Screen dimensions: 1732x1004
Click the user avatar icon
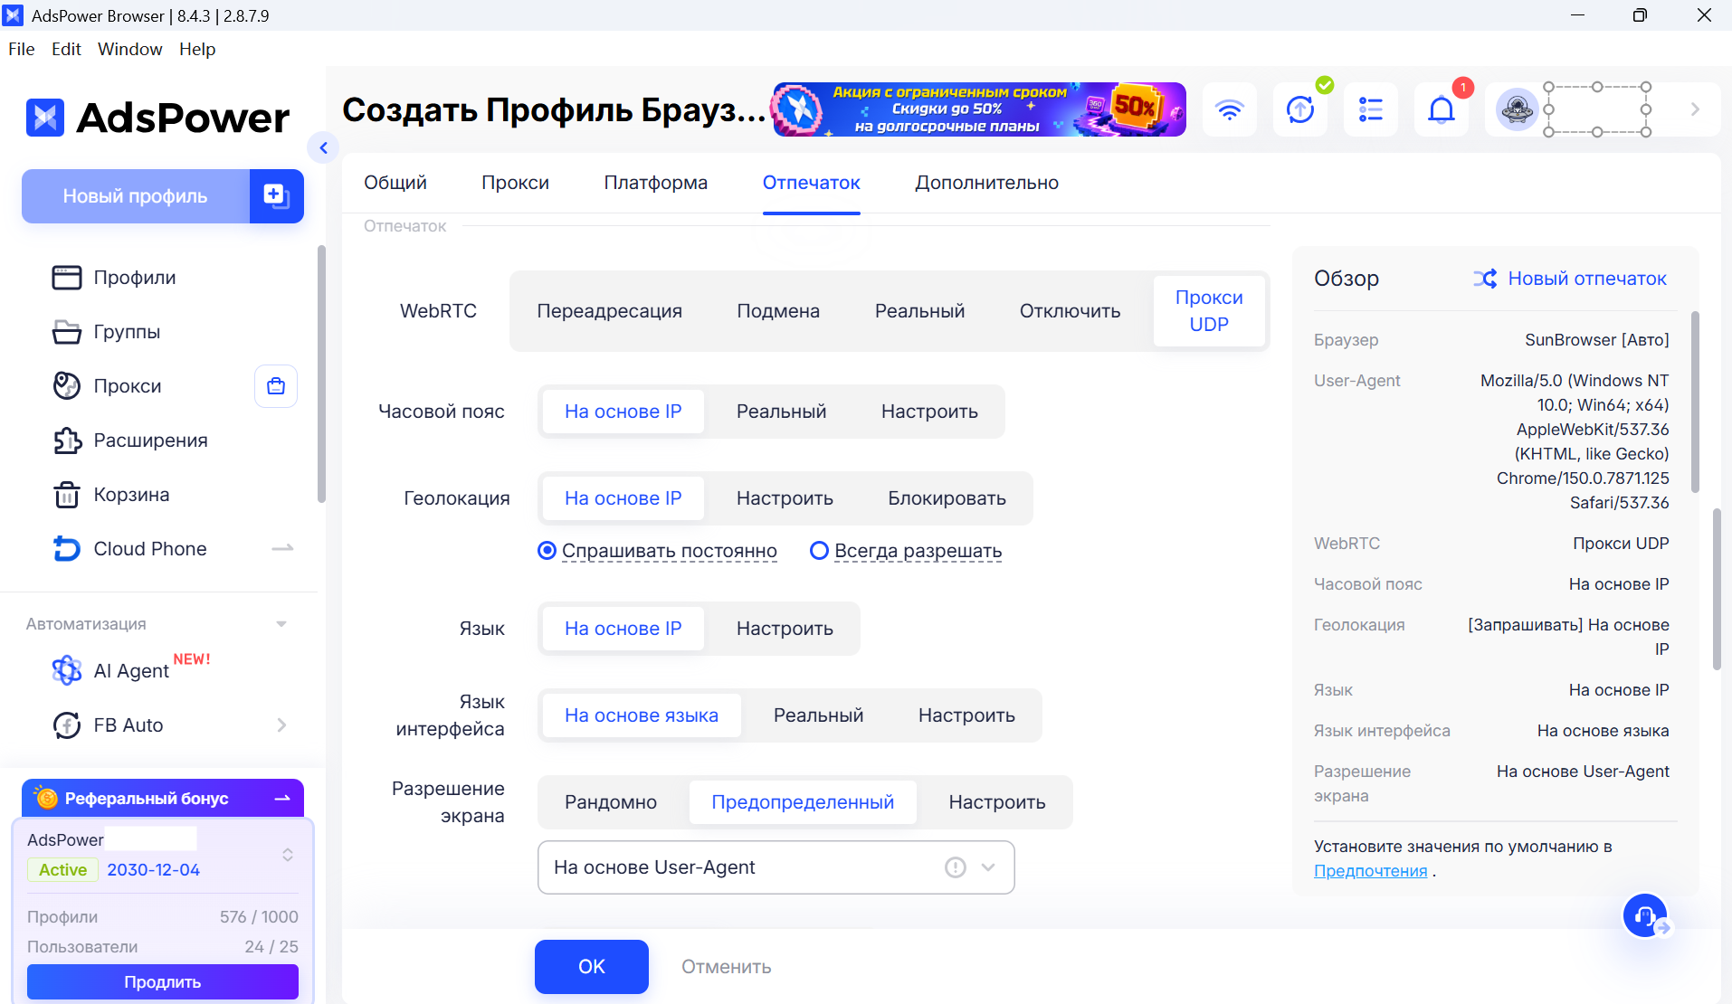pos(1518,109)
